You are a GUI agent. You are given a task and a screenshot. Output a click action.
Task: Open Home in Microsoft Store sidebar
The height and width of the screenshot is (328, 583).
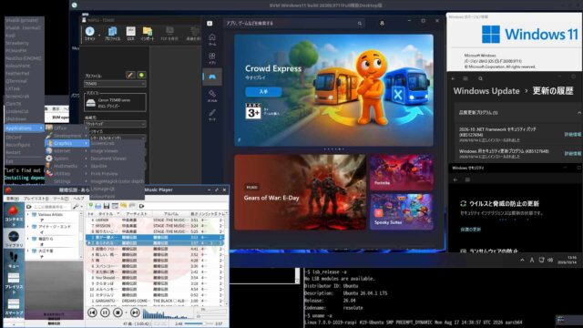point(212,39)
